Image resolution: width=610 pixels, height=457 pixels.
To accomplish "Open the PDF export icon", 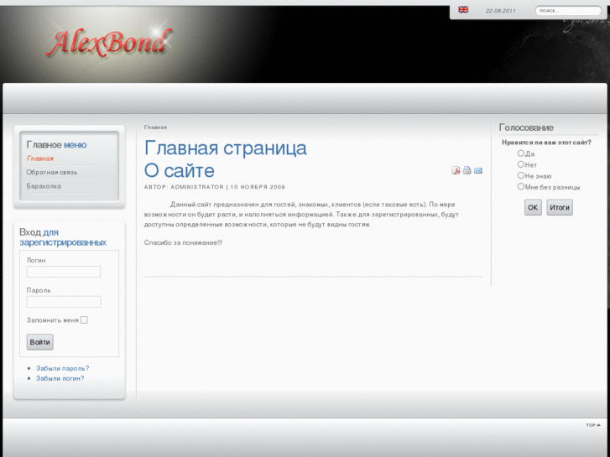I will pos(456,170).
